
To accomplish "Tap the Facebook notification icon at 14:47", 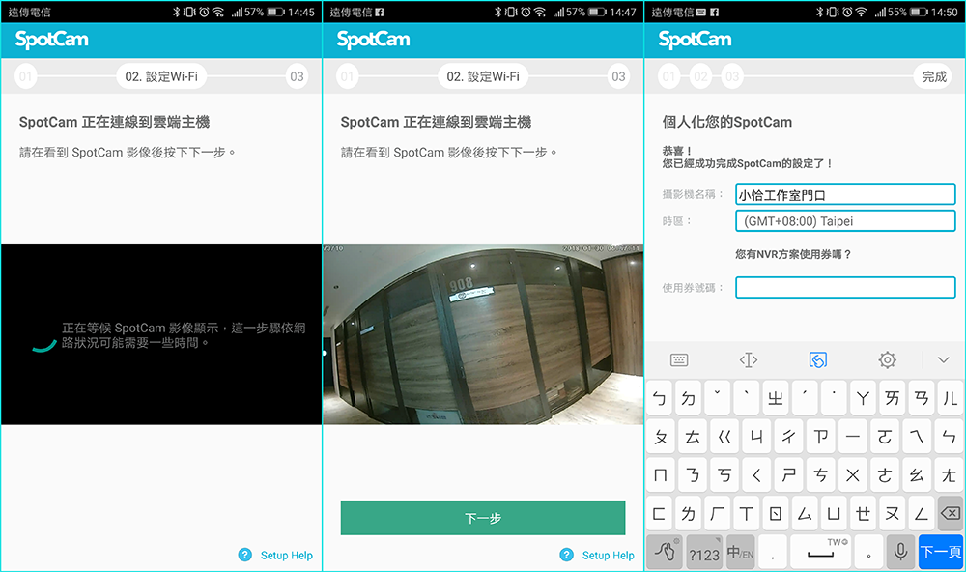I will [x=380, y=12].
